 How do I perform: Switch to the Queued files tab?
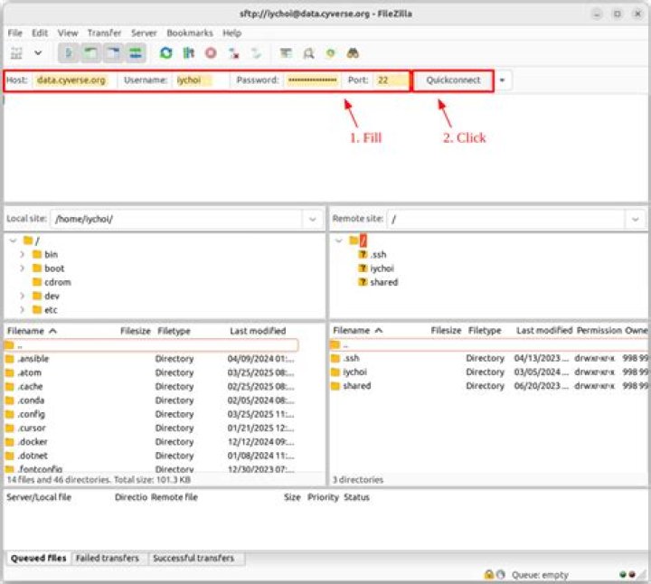(x=39, y=559)
